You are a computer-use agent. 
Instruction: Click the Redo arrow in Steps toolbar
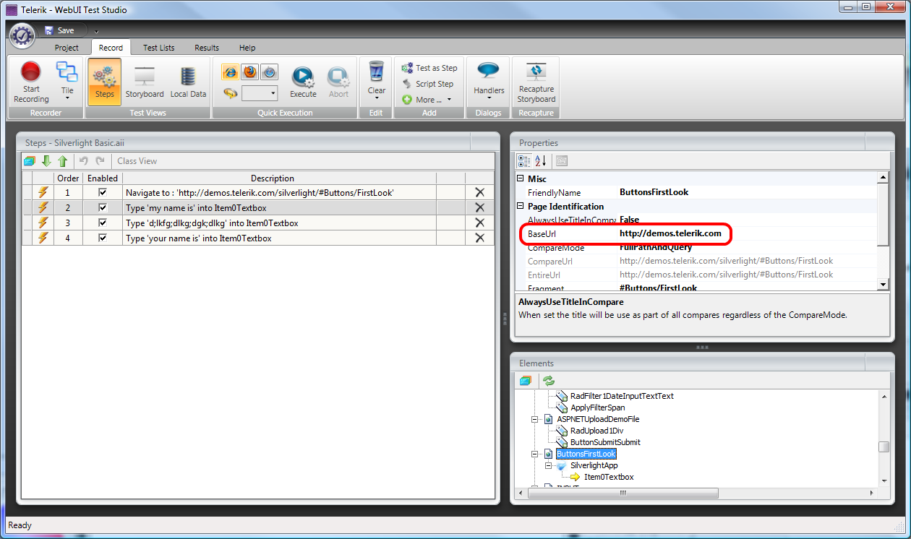[x=100, y=161]
